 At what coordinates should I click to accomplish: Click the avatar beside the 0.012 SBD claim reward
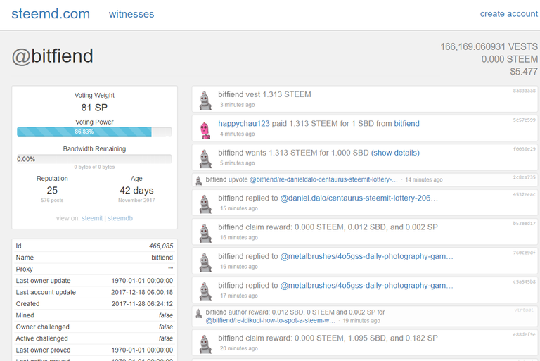pyautogui.click(x=205, y=232)
